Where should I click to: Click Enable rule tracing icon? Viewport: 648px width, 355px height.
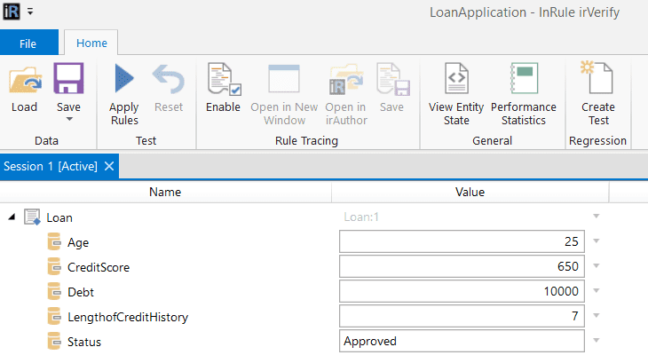pos(223,80)
